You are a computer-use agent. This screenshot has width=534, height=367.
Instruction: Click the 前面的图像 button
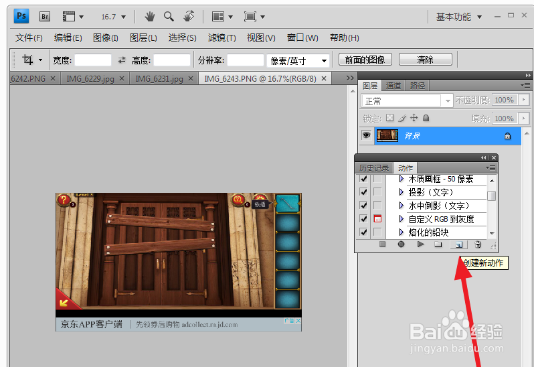(365, 60)
